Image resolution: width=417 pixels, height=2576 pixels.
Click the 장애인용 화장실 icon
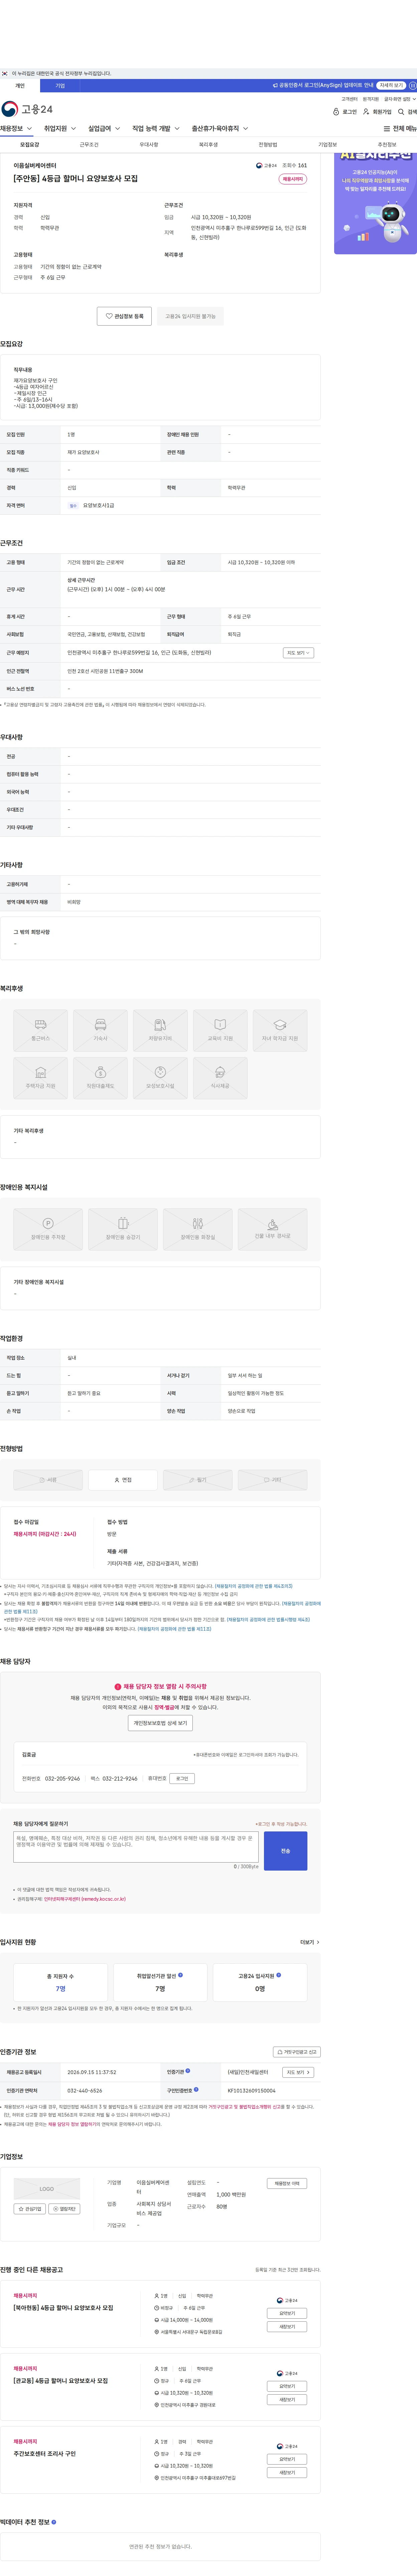pos(197,1229)
